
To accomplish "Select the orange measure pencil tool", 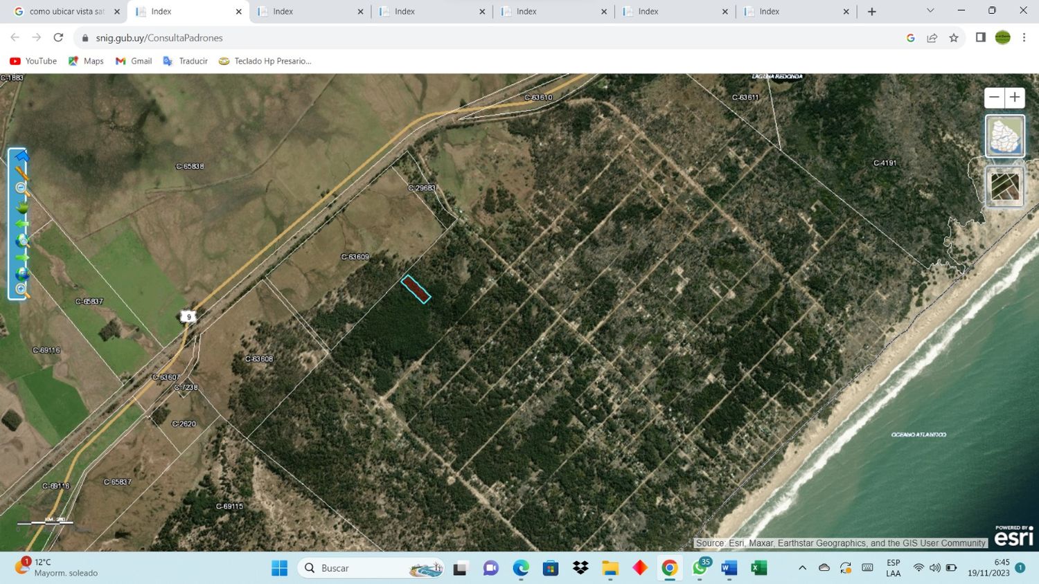I will [21, 172].
